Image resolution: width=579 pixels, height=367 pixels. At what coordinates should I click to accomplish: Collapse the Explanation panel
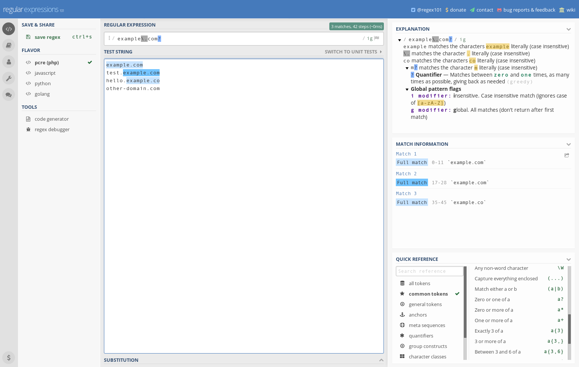click(569, 29)
